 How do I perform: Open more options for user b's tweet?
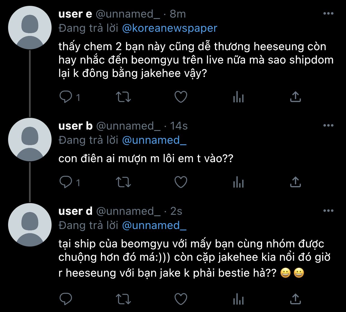tap(328, 126)
